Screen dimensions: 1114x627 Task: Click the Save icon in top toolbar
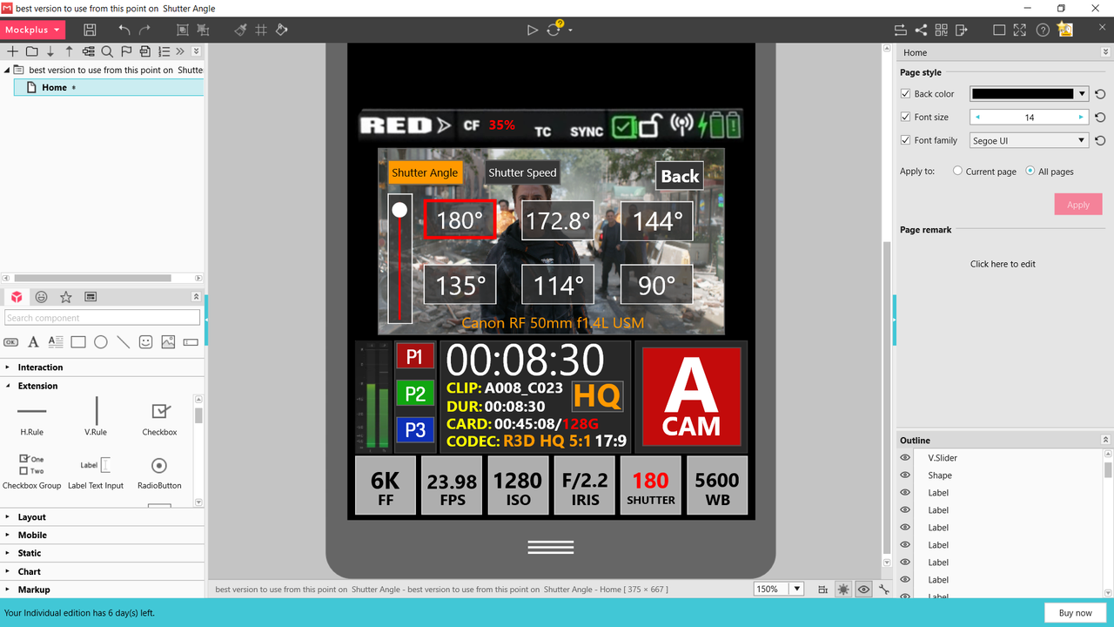coord(90,30)
